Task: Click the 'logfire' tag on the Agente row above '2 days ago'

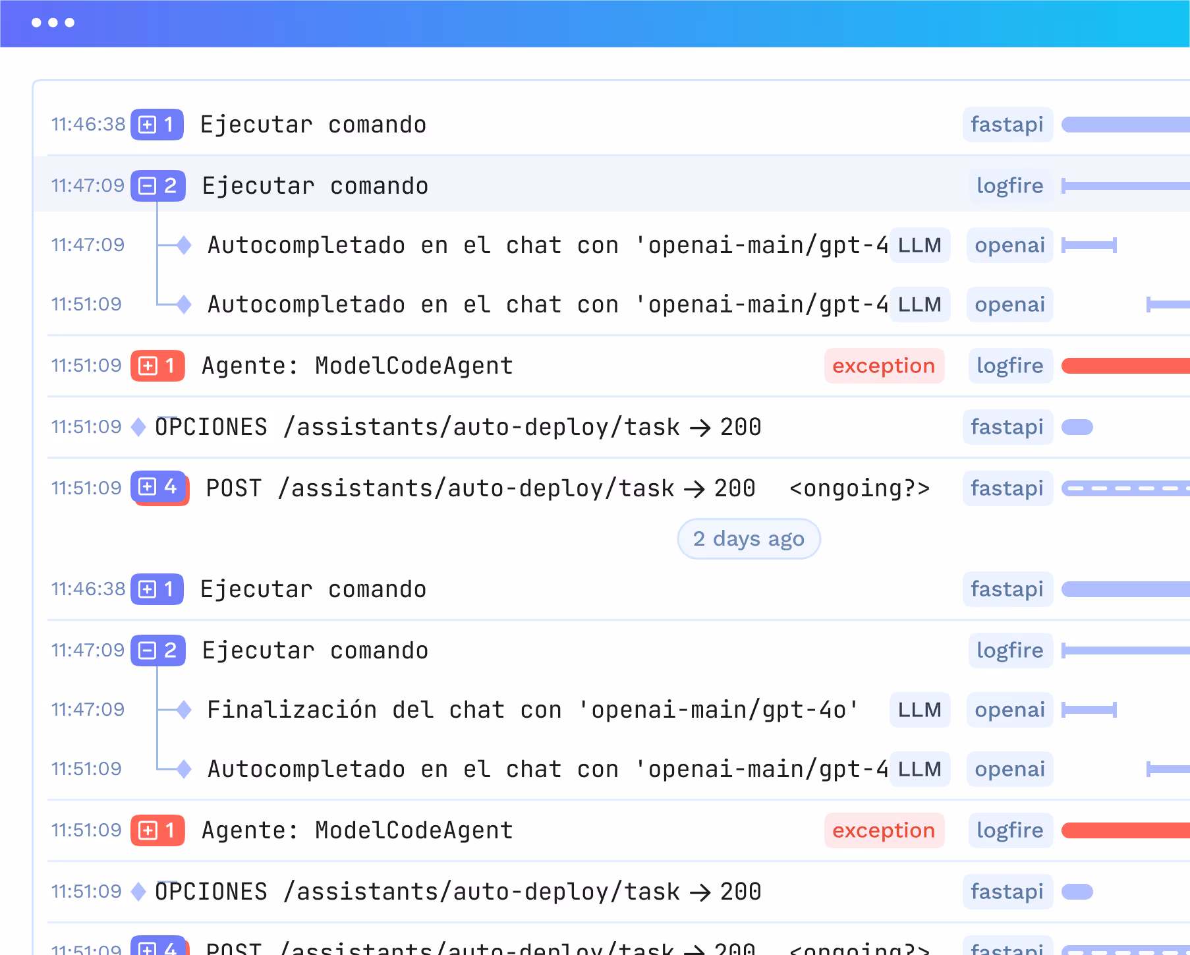Action: 1010,366
